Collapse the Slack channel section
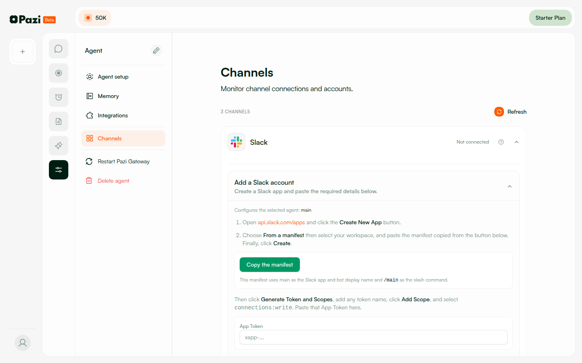Image resolution: width=582 pixels, height=363 pixels. [517, 142]
